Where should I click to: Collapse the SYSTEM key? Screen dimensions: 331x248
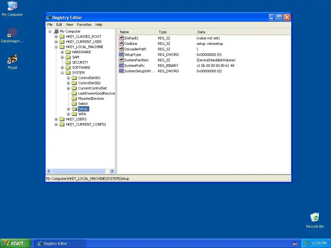(x=62, y=73)
